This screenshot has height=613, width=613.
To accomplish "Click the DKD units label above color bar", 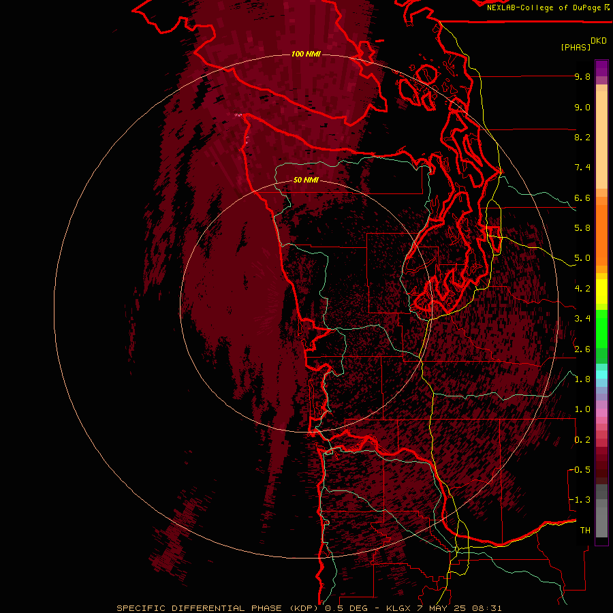I will [x=598, y=41].
